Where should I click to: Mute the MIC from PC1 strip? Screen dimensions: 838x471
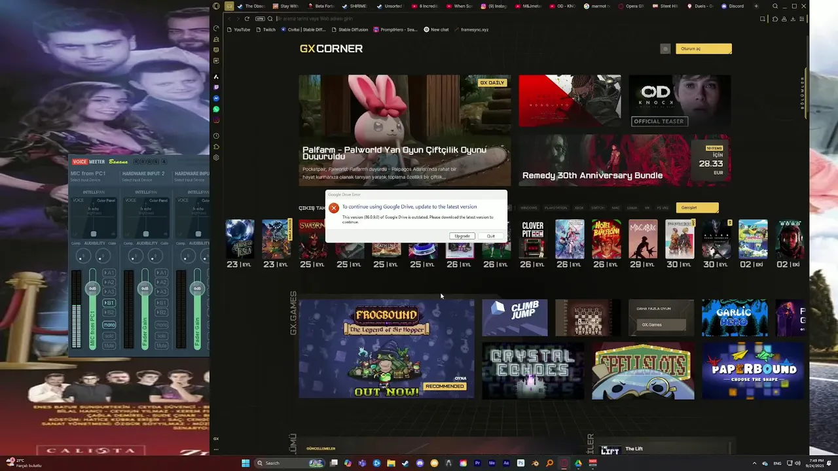tap(109, 345)
